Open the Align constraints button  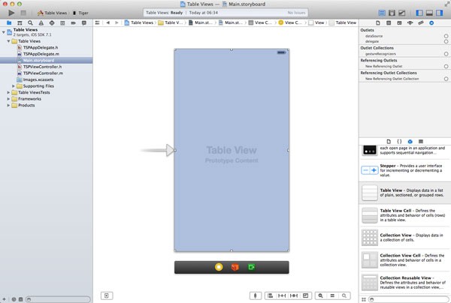[271, 295]
